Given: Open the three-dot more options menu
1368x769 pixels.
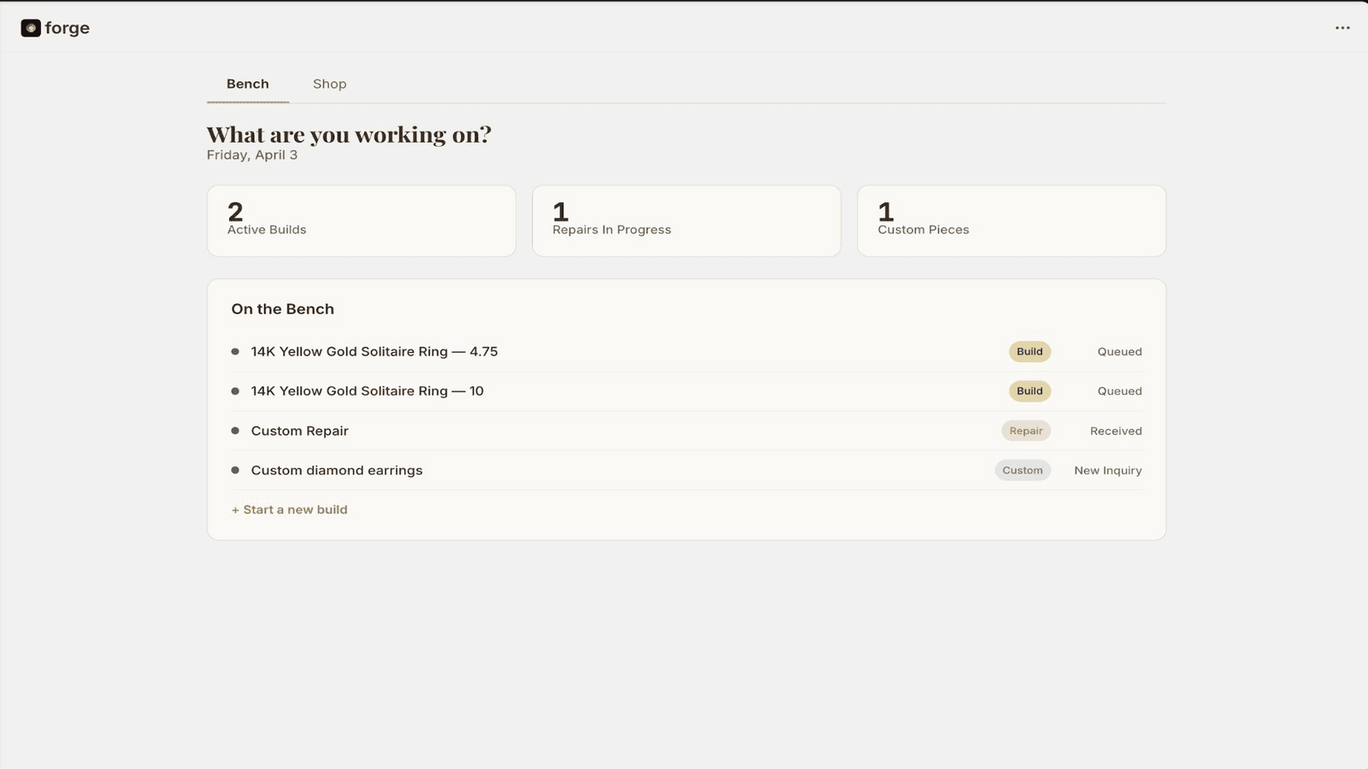Looking at the screenshot, I should click(x=1342, y=28).
